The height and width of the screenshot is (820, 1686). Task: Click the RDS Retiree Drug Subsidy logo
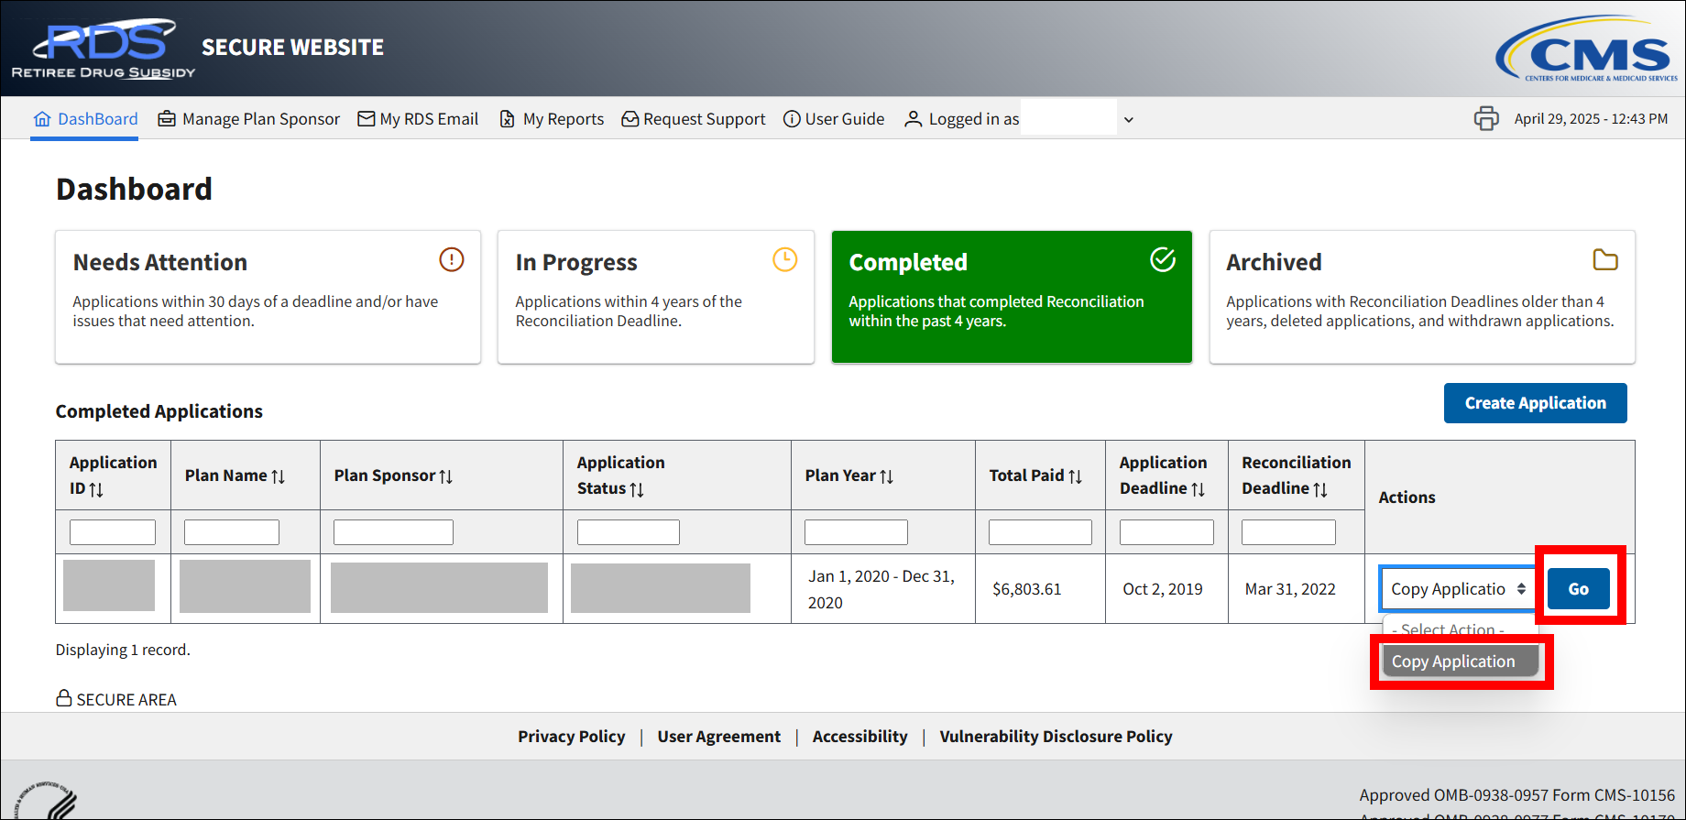(x=104, y=49)
